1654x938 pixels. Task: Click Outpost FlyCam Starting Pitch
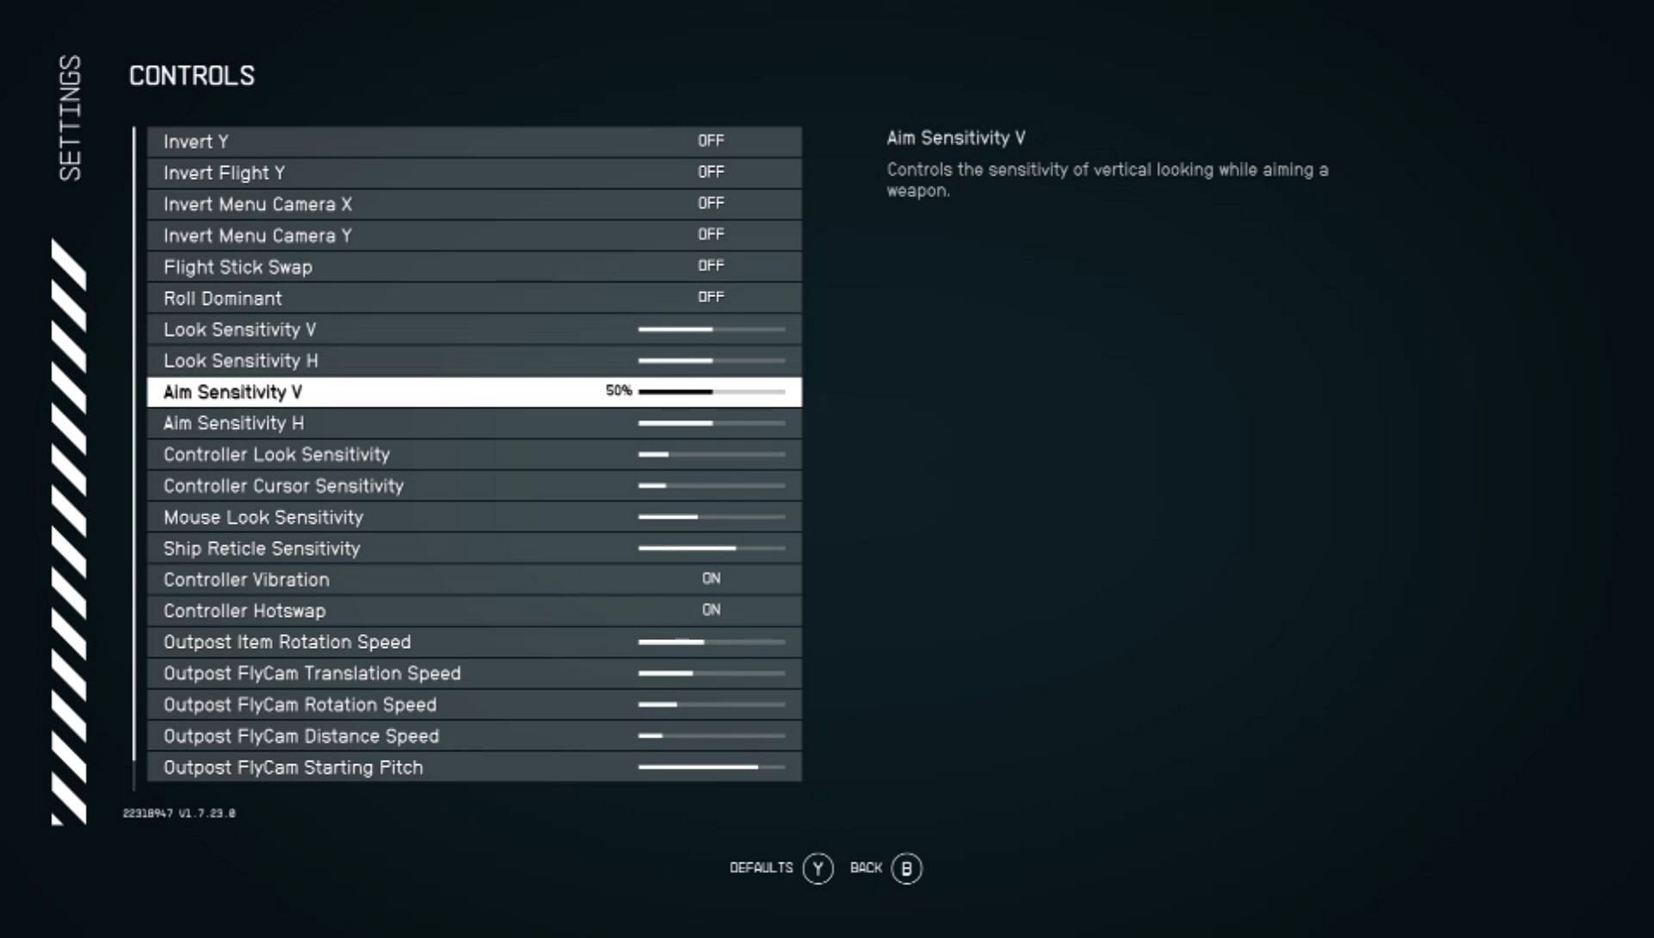point(293,767)
